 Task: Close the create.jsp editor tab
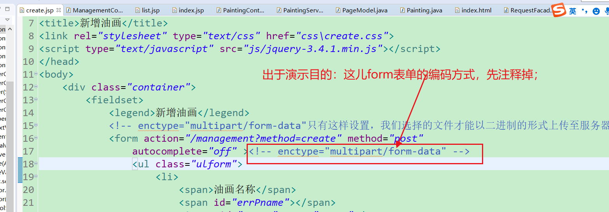pyautogui.click(x=59, y=10)
